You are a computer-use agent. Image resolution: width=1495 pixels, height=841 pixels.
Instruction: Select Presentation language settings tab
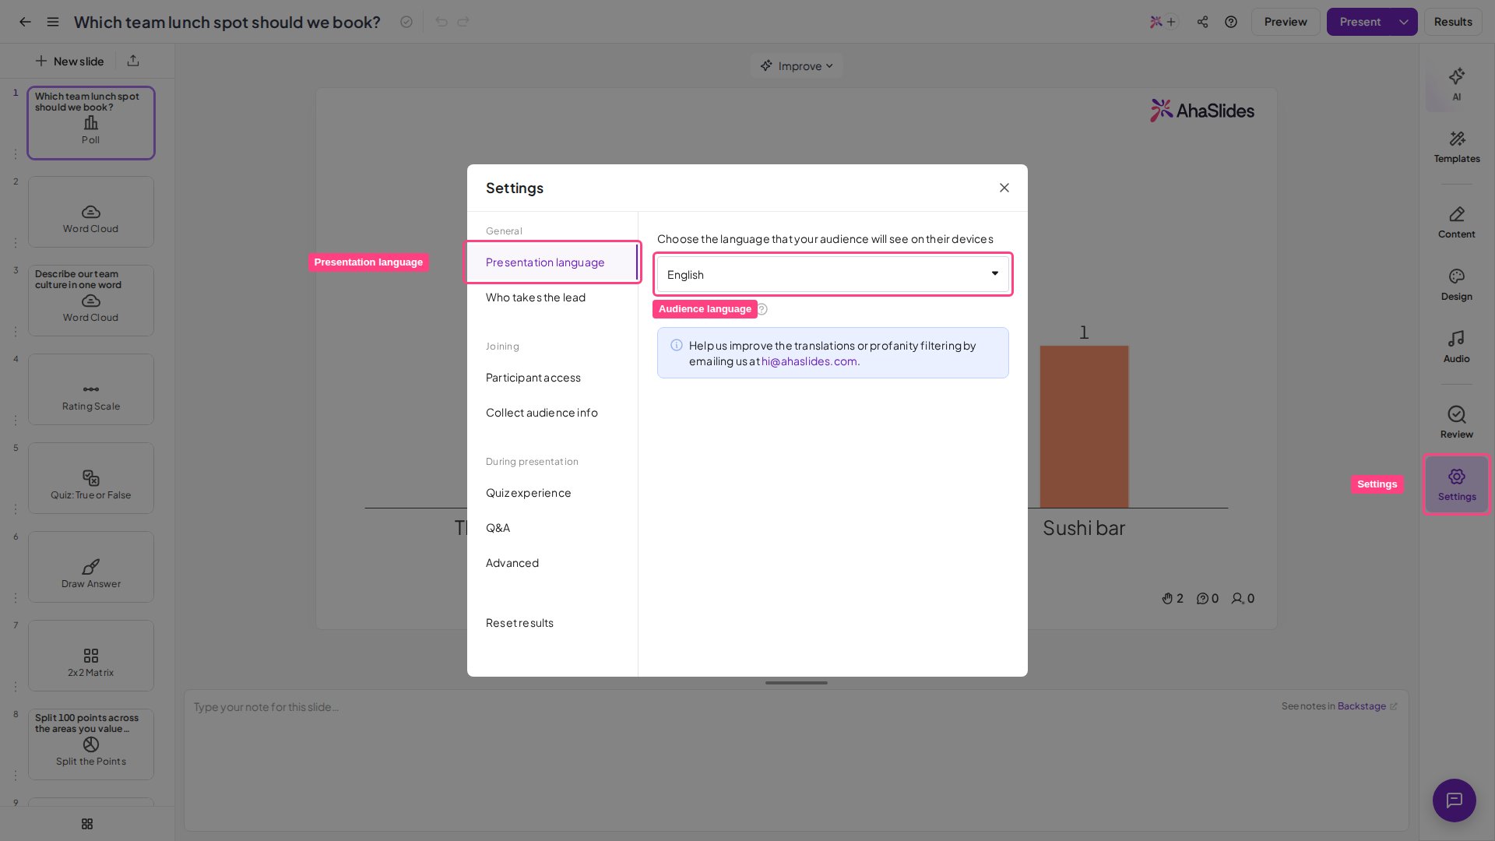(x=552, y=262)
